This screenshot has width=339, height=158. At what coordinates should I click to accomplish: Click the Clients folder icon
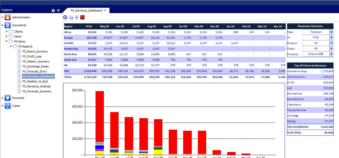[x=11, y=31]
